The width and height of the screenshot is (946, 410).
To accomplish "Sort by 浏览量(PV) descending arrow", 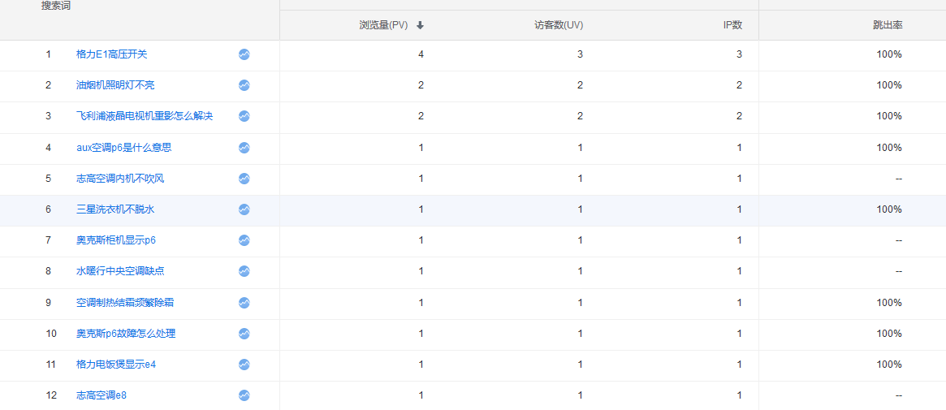I will click(420, 25).
